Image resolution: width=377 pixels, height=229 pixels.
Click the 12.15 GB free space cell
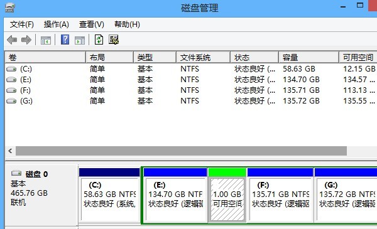[359, 69]
